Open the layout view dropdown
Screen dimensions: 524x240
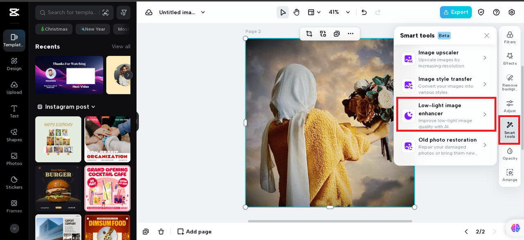pos(314,12)
